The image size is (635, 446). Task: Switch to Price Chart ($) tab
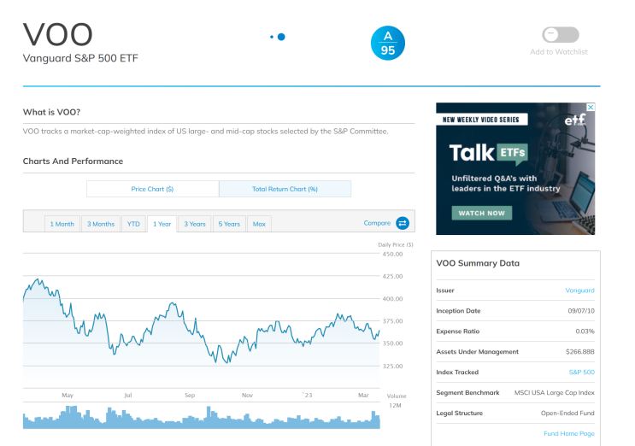click(152, 189)
